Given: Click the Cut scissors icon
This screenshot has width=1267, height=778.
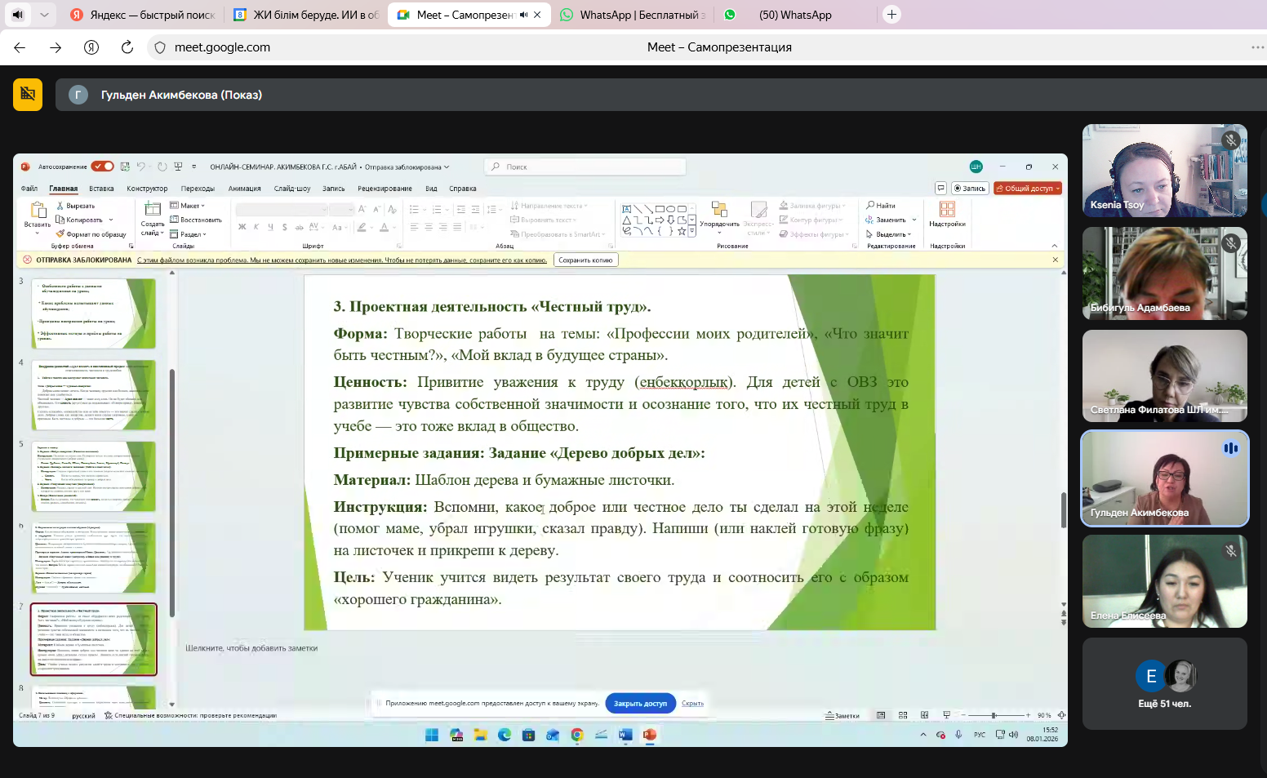Looking at the screenshot, I should (60, 206).
